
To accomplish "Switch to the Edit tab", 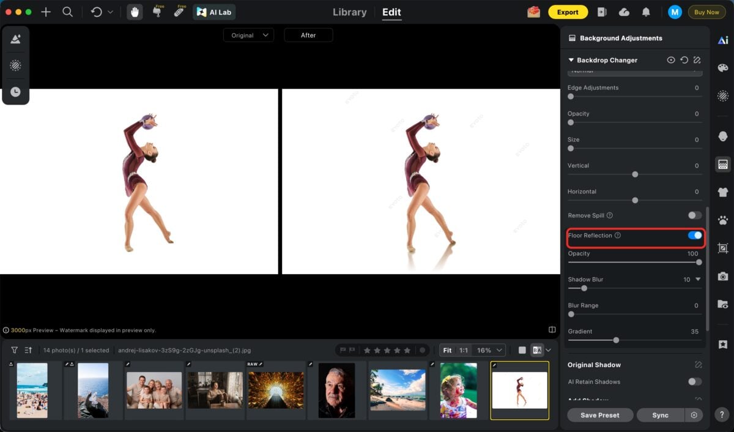I will tap(391, 12).
